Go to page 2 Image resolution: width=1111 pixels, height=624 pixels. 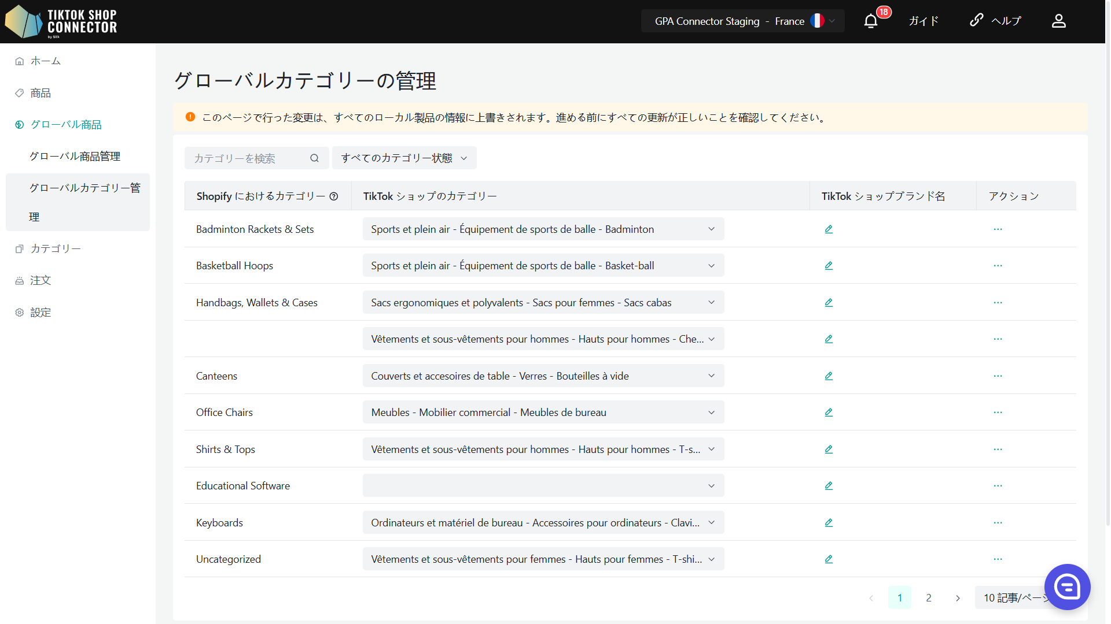[929, 598]
